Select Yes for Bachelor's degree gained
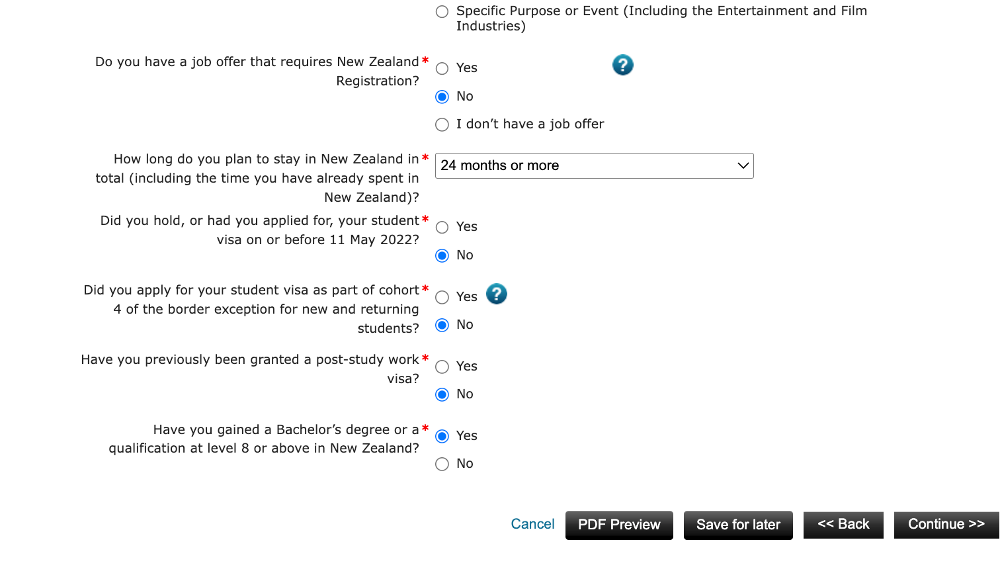Image resolution: width=1000 pixels, height=577 pixels. (x=442, y=437)
